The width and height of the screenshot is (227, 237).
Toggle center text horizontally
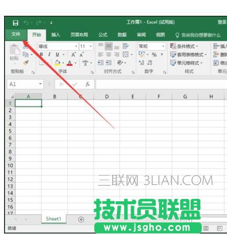point(109,54)
